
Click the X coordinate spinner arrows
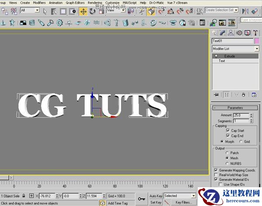point(57,196)
